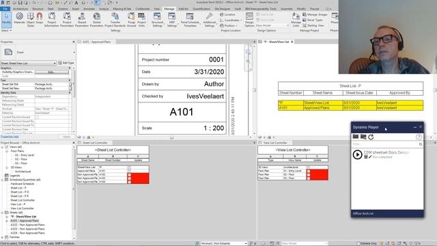Open Decal Types
Screen dimensions: 437x246
[x=313, y=20]
